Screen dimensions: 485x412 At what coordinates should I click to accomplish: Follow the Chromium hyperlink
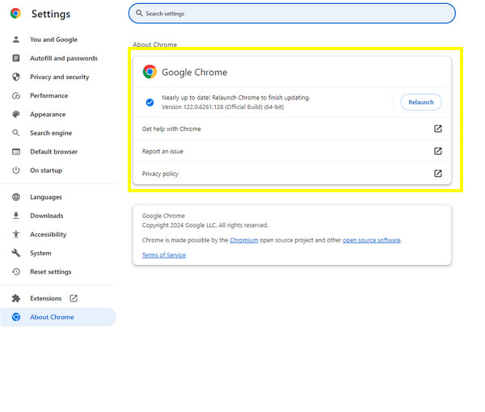244,240
